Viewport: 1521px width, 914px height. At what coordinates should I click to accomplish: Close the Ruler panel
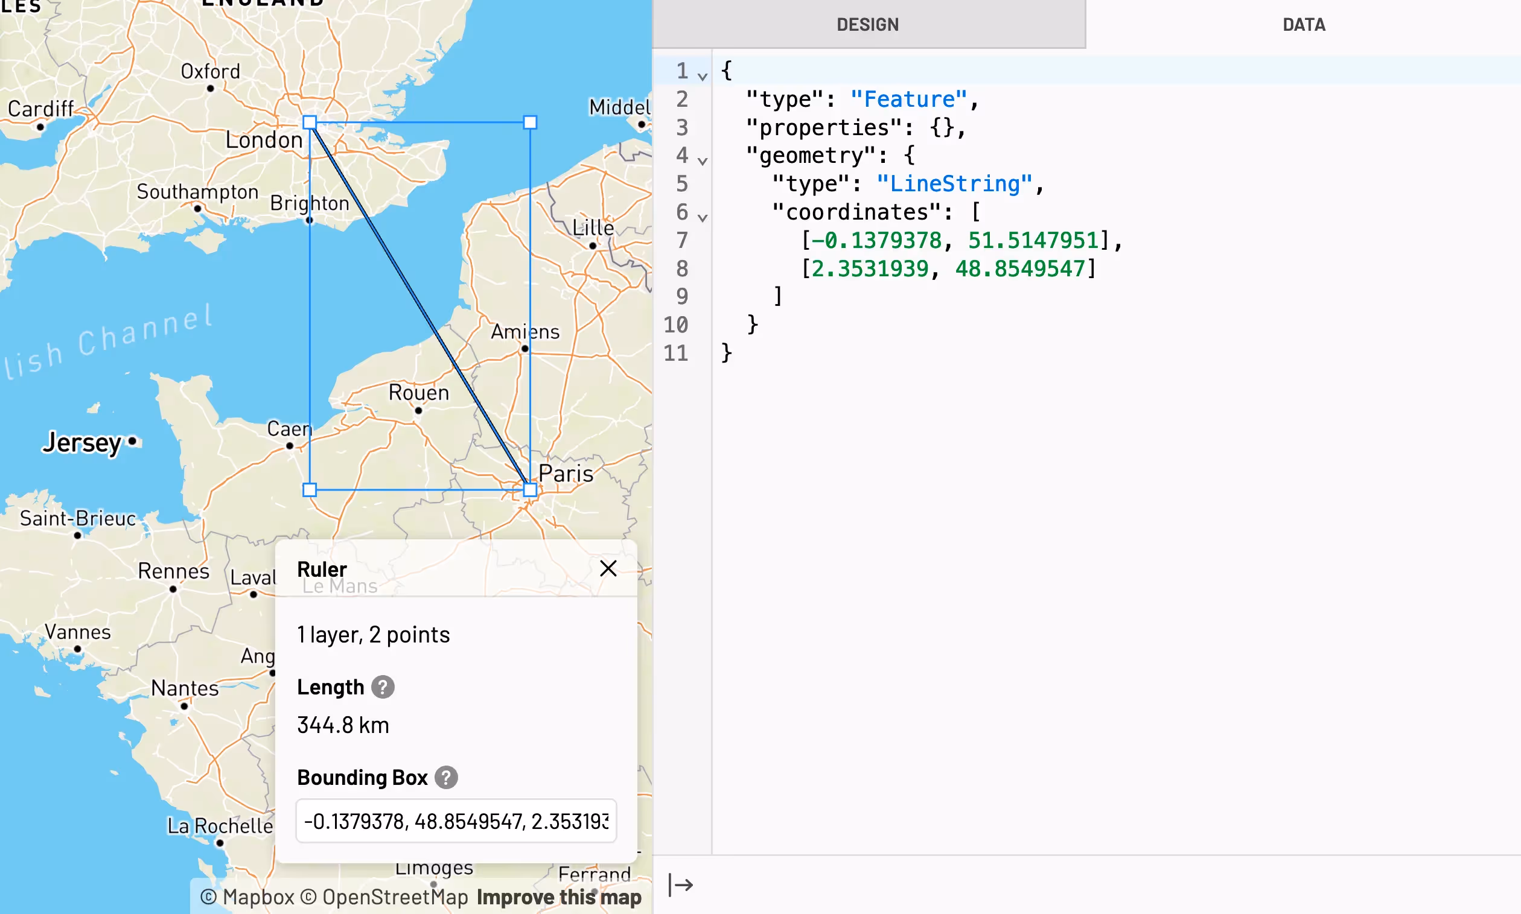pyautogui.click(x=607, y=568)
